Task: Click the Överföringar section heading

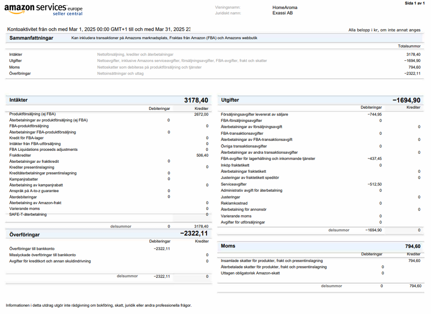Action: (25, 235)
